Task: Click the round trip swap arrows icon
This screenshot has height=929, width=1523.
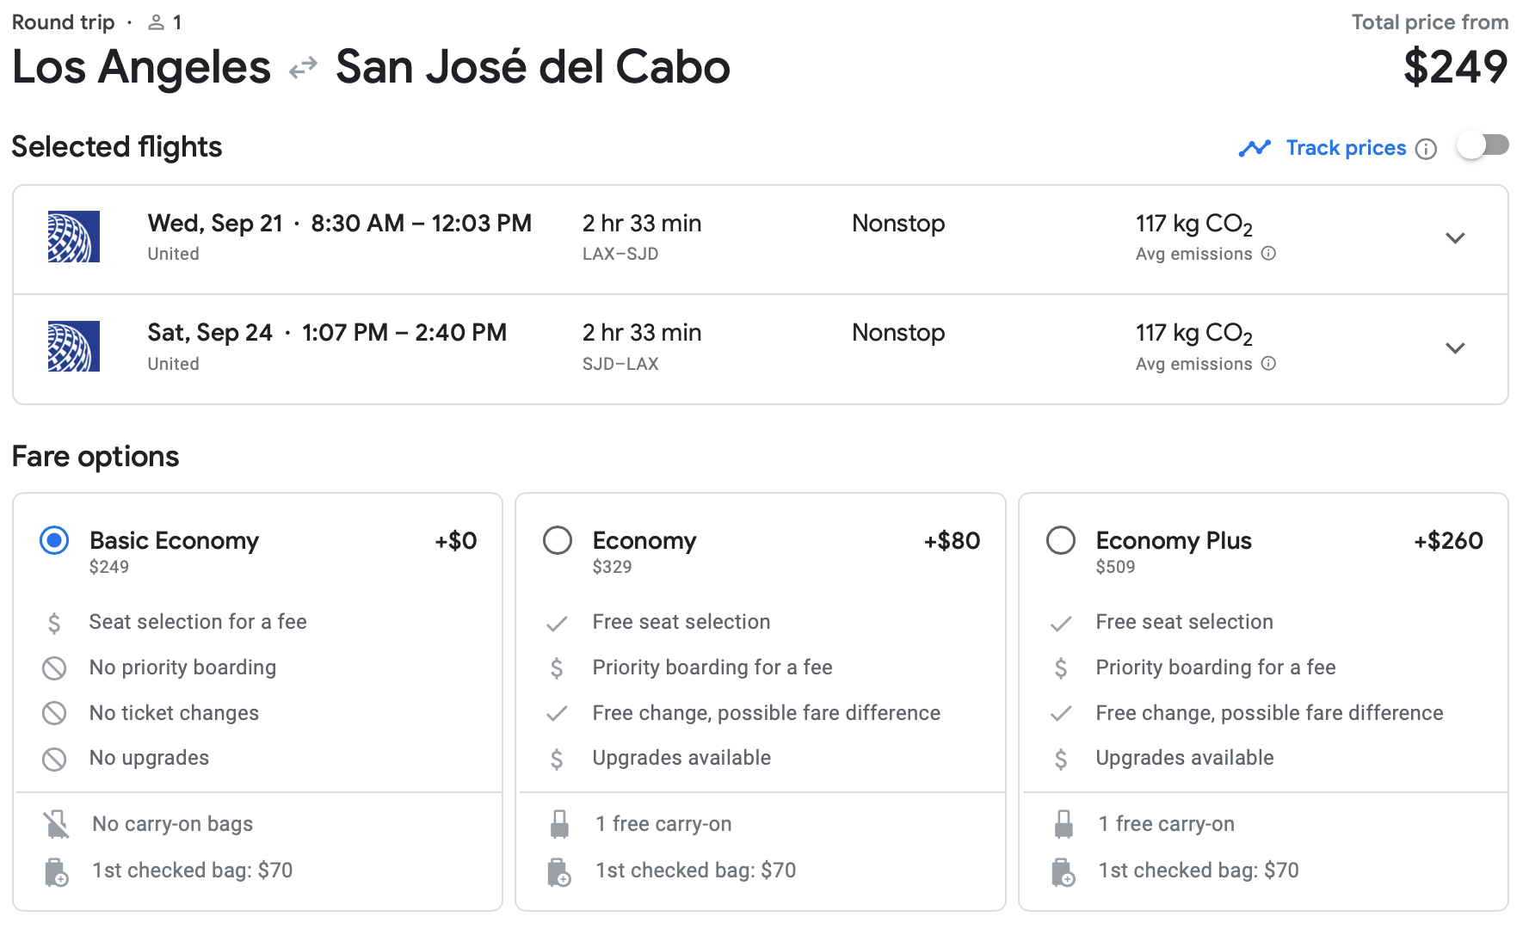Action: tap(303, 68)
